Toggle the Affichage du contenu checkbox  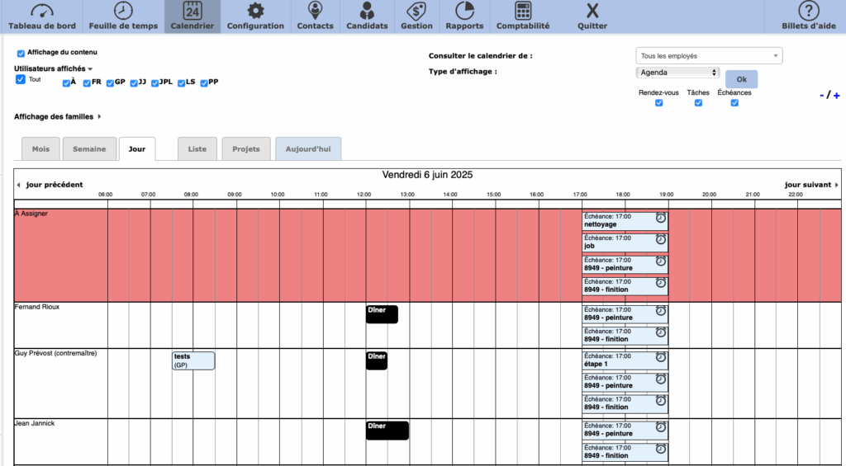pyautogui.click(x=21, y=53)
